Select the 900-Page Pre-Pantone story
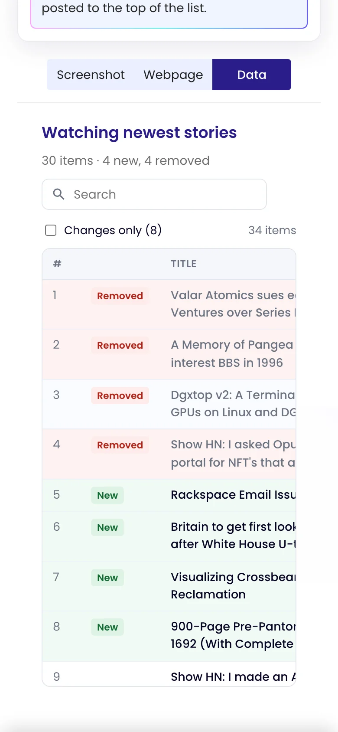This screenshot has width=338, height=732. [233, 635]
